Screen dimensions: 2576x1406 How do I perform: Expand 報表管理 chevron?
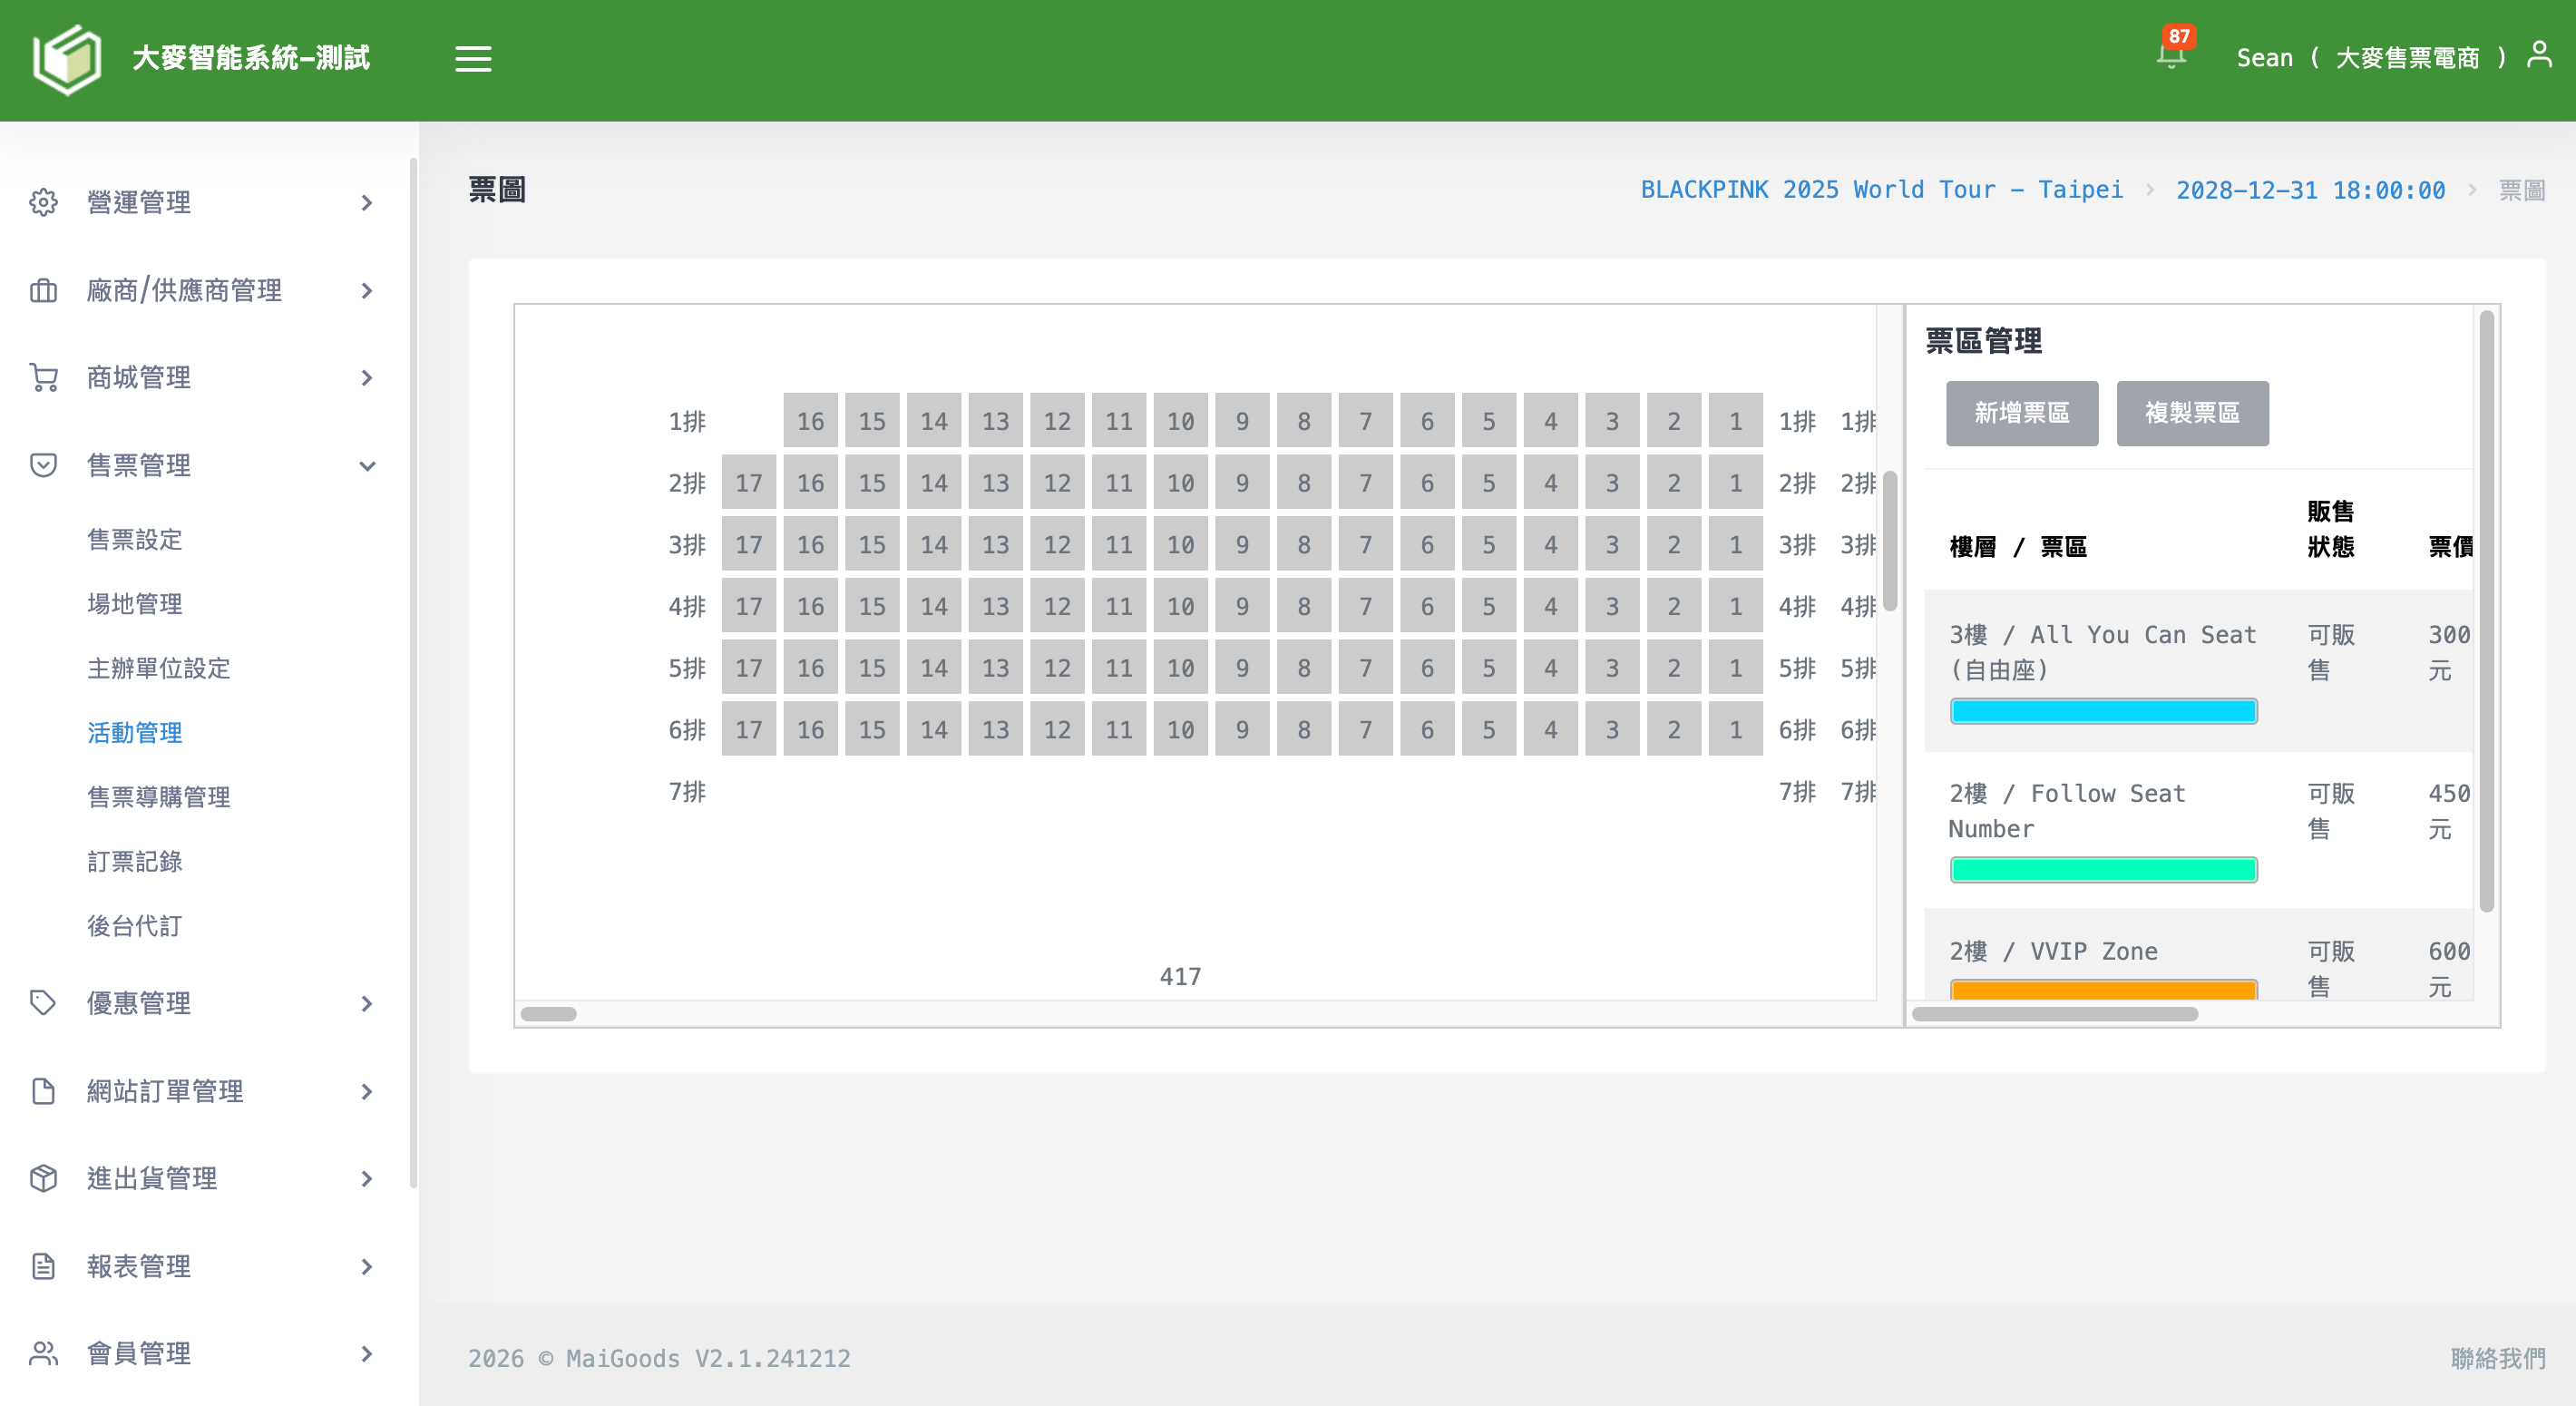click(x=367, y=1266)
